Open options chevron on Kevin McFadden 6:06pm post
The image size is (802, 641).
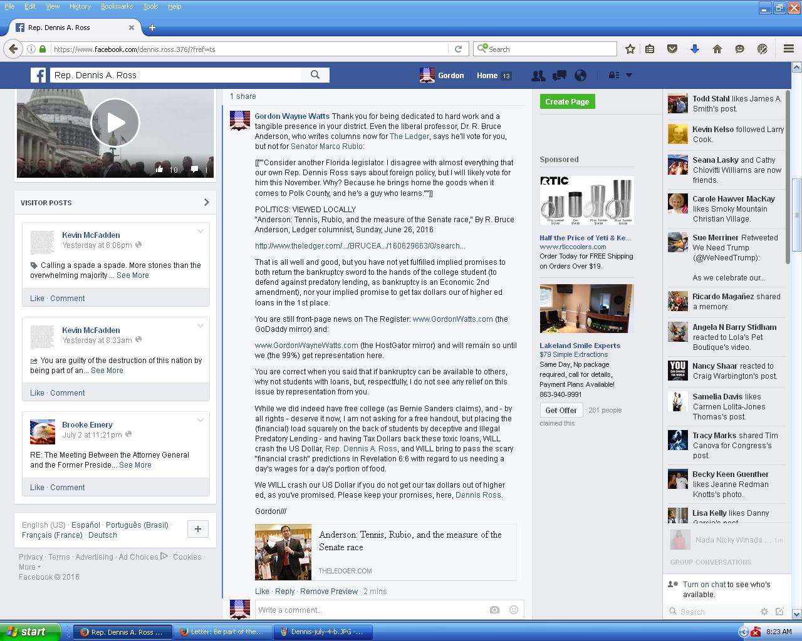click(200, 232)
